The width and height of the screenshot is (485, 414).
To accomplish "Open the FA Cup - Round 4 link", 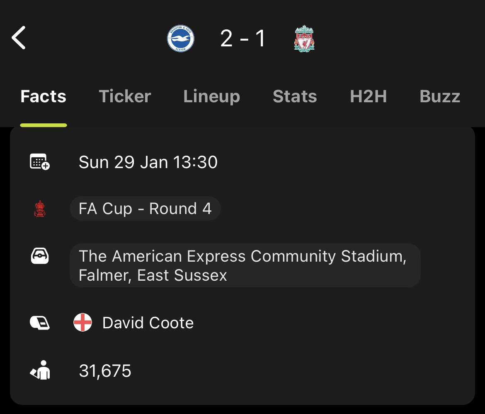I will [145, 209].
